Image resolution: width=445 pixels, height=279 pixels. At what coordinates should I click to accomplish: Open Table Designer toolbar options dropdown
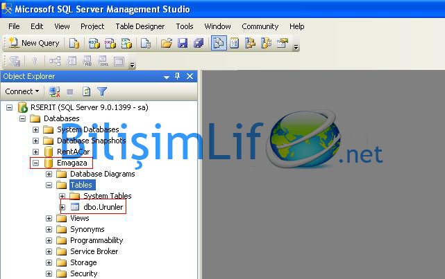pyautogui.click(x=132, y=65)
